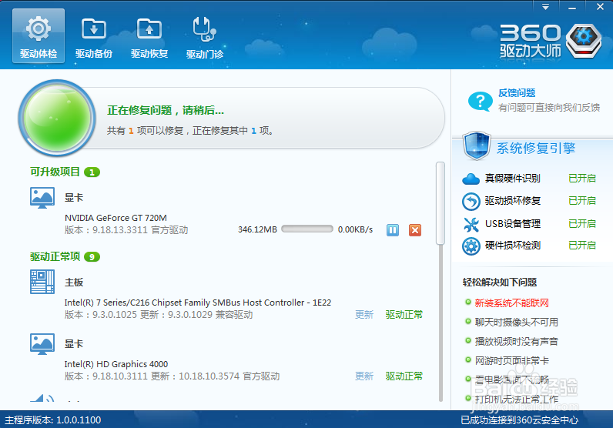Click 驱动正常 for Intel HD Graphics 4000

pos(404,376)
